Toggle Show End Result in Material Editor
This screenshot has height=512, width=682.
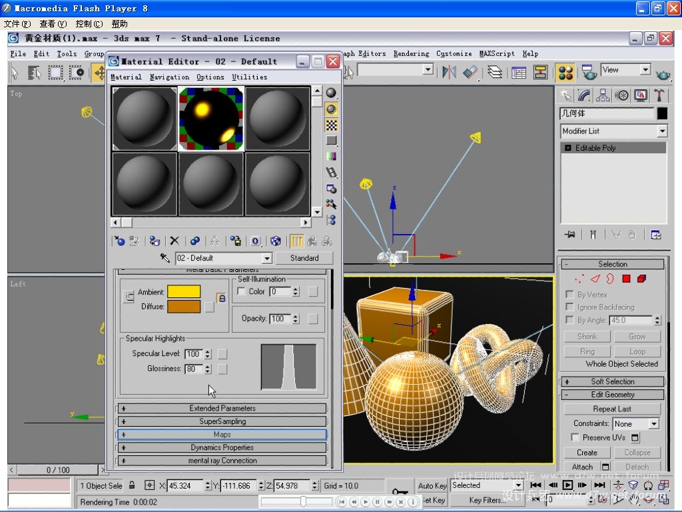(296, 241)
